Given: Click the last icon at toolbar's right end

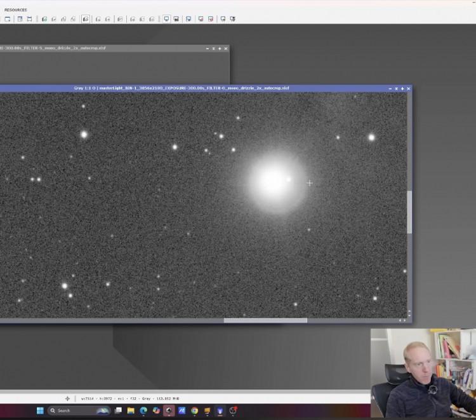Looking at the screenshot, I should pos(232,19).
